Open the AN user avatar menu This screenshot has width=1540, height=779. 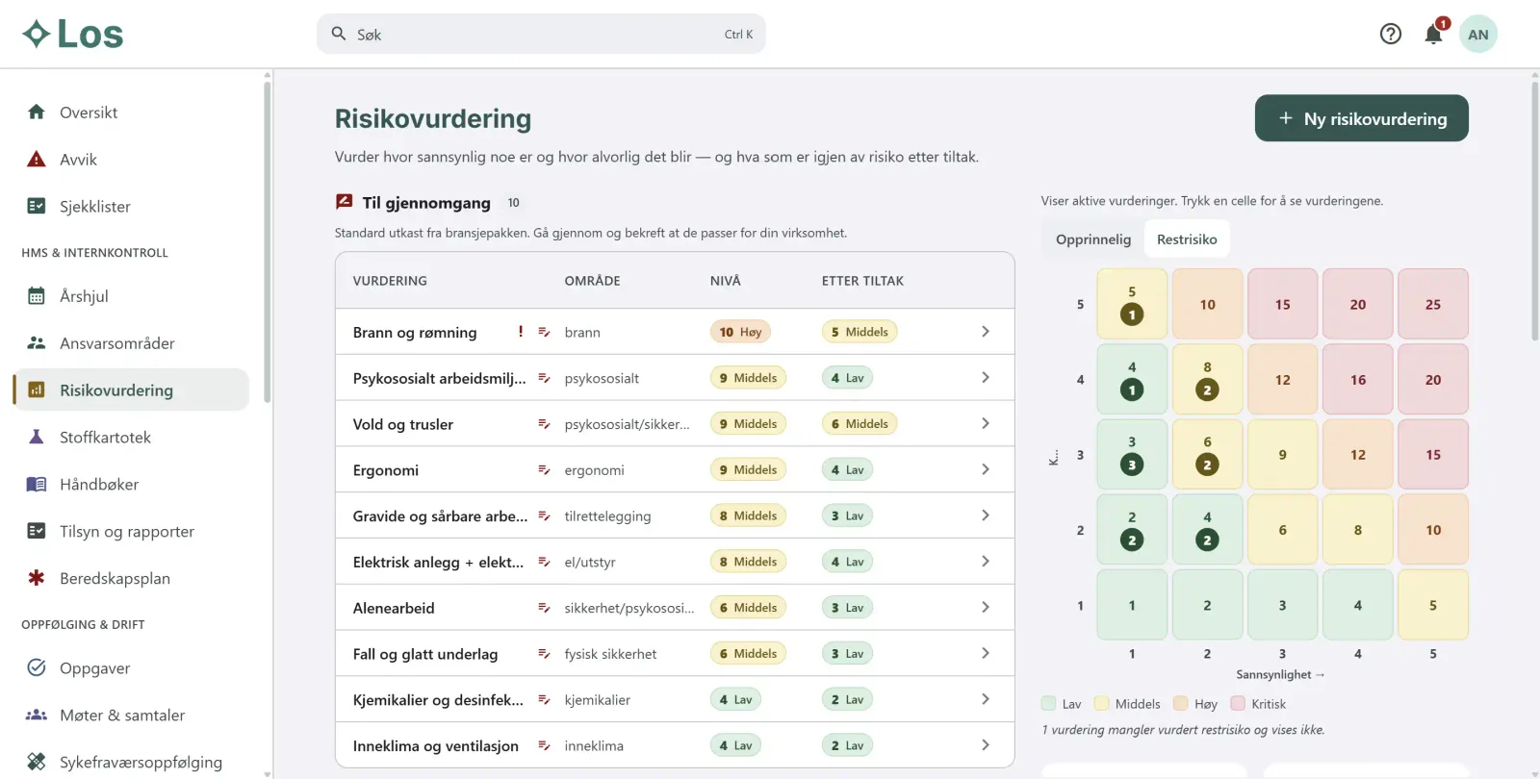[x=1478, y=35]
